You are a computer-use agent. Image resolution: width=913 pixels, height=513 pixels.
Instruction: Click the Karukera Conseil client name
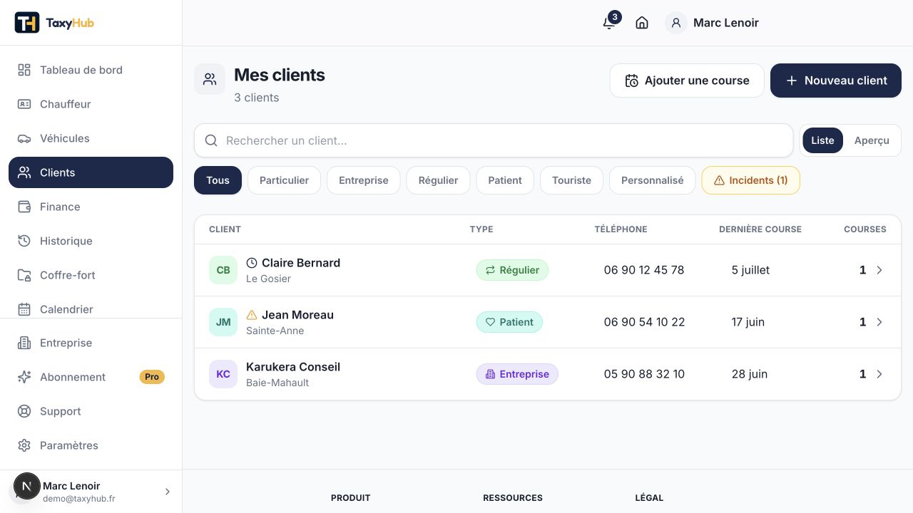tap(293, 367)
